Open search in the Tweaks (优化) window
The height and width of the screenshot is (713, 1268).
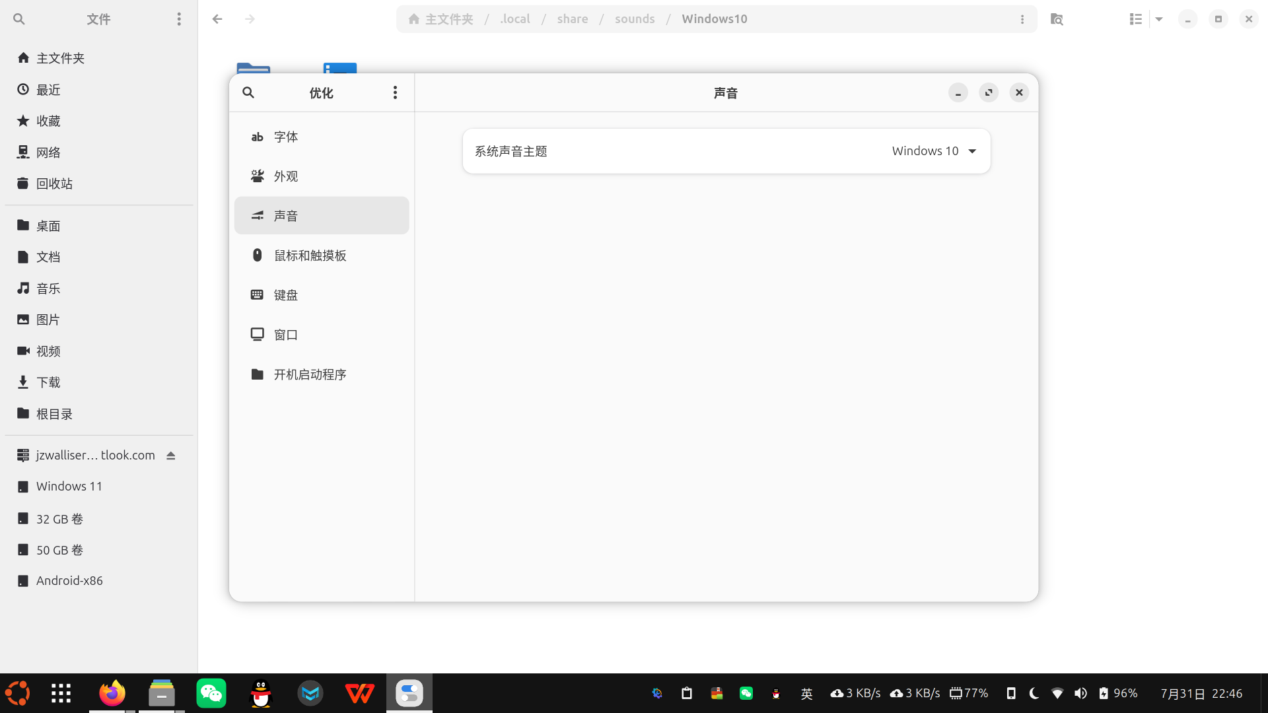[248, 92]
